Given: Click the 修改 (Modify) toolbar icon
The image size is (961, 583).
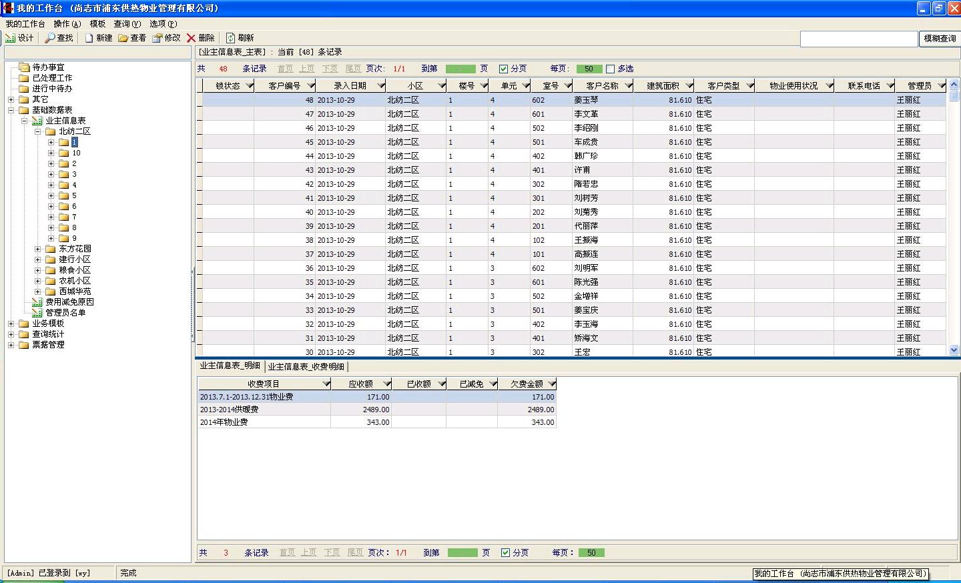Looking at the screenshot, I should click(157, 38).
